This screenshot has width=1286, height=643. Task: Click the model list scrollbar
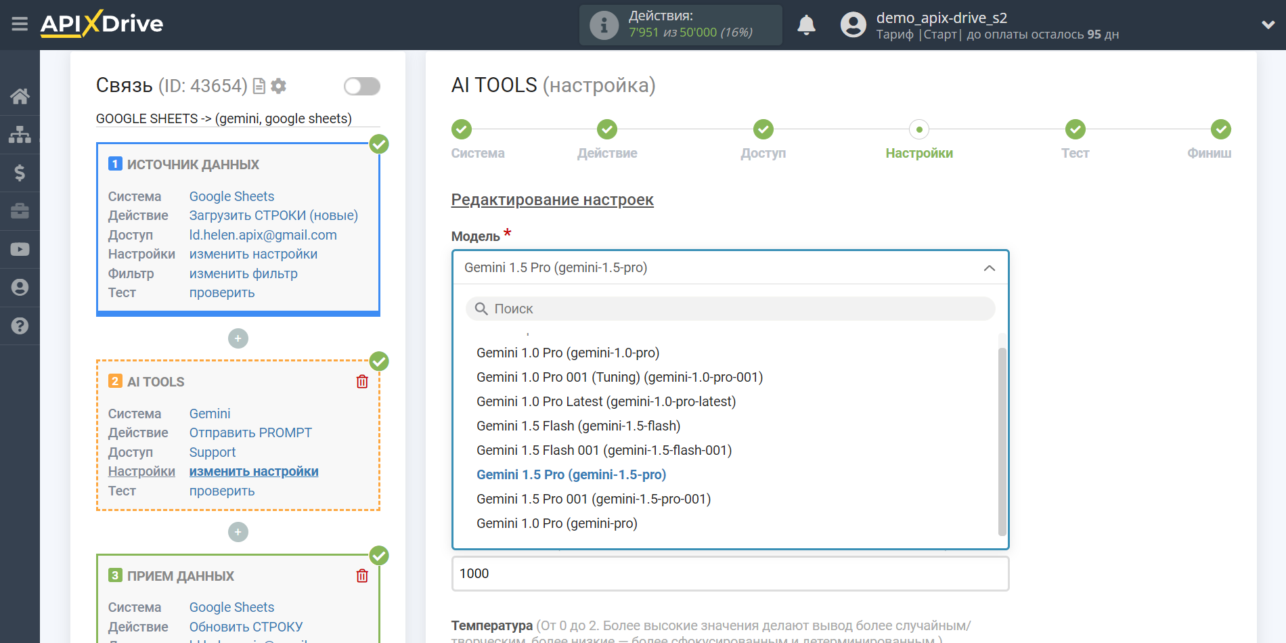[x=1002, y=441]
